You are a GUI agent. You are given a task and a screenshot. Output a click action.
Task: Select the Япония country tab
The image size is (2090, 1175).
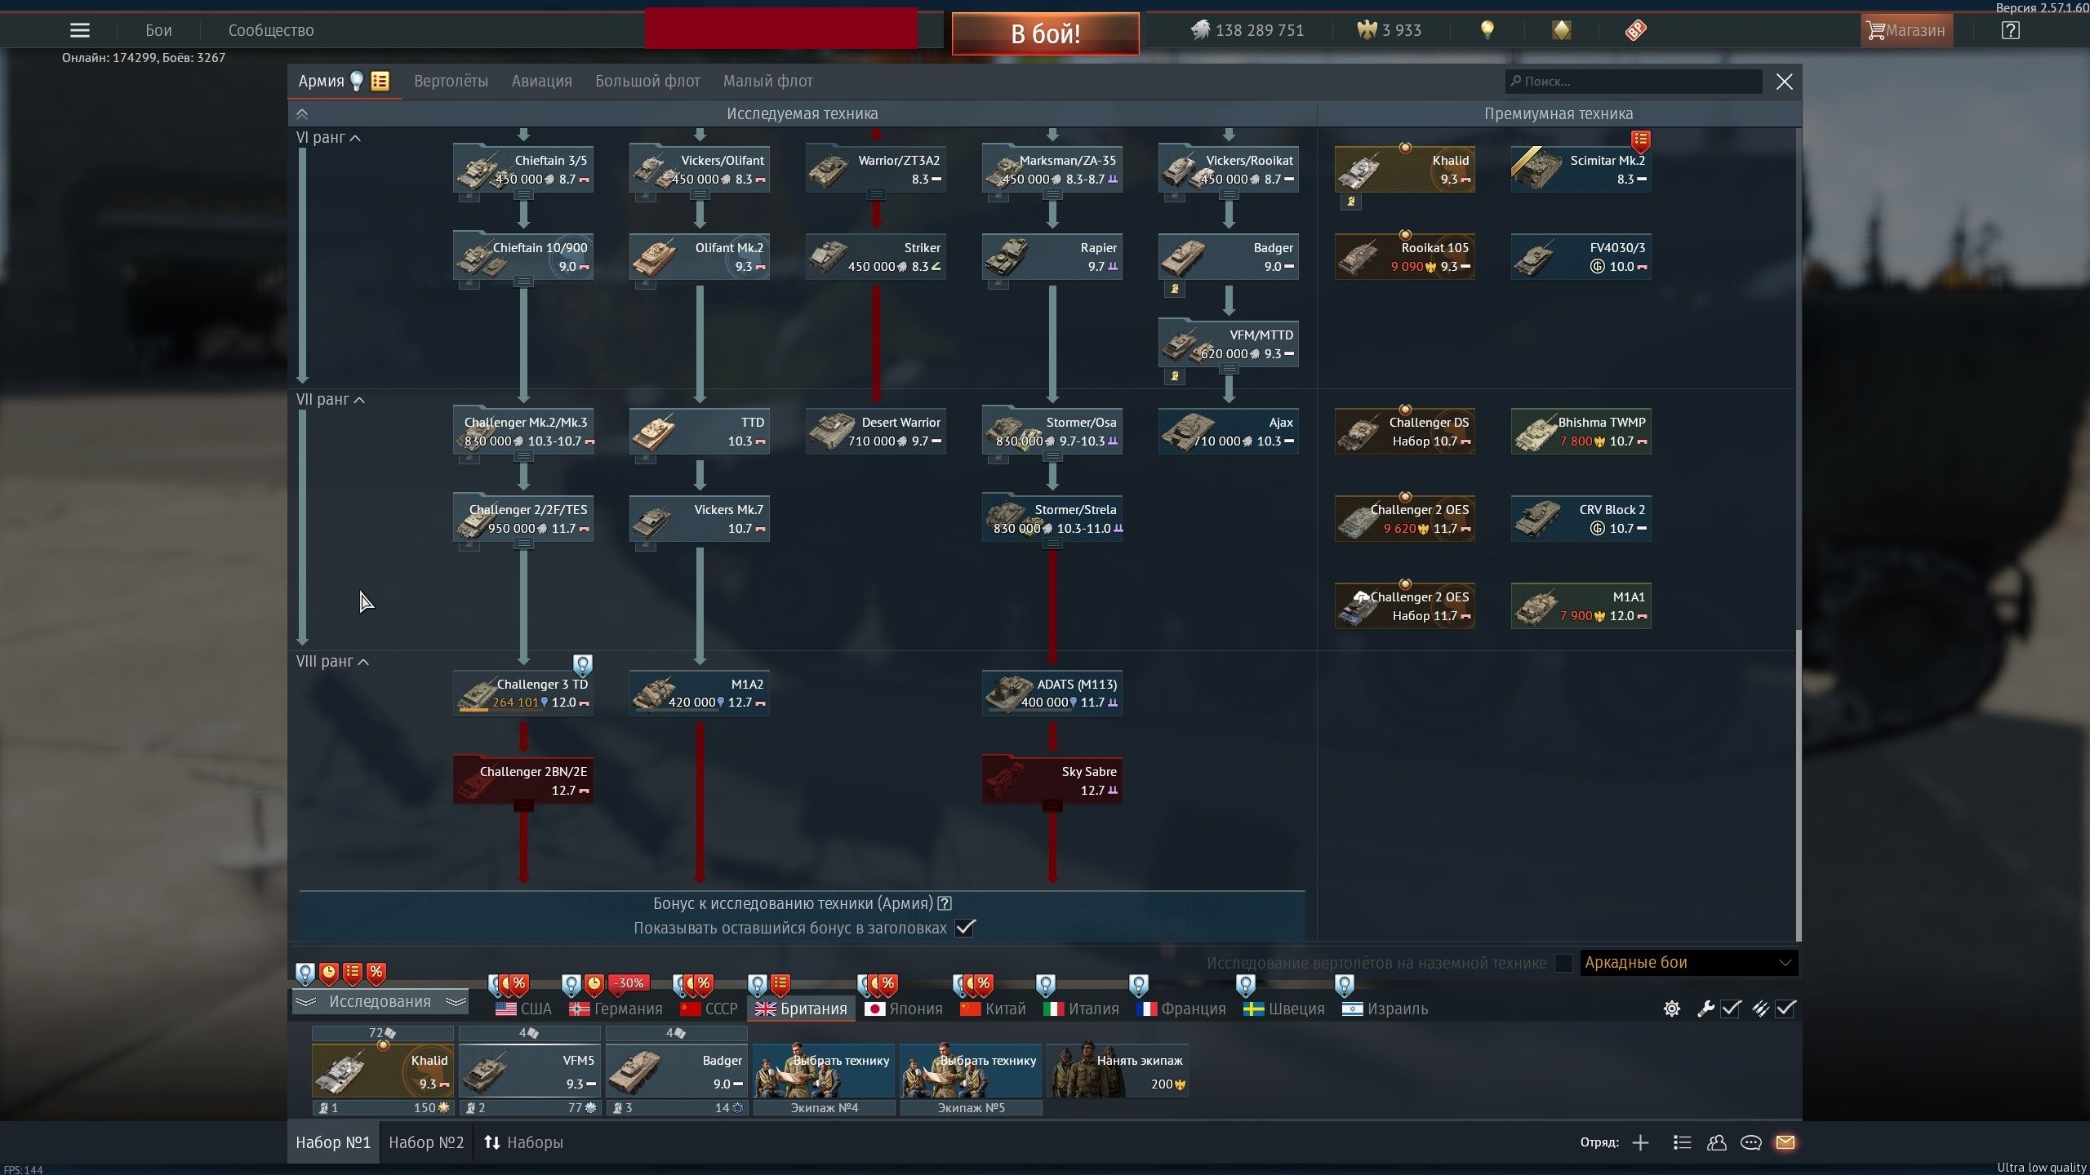[903, 1009]
